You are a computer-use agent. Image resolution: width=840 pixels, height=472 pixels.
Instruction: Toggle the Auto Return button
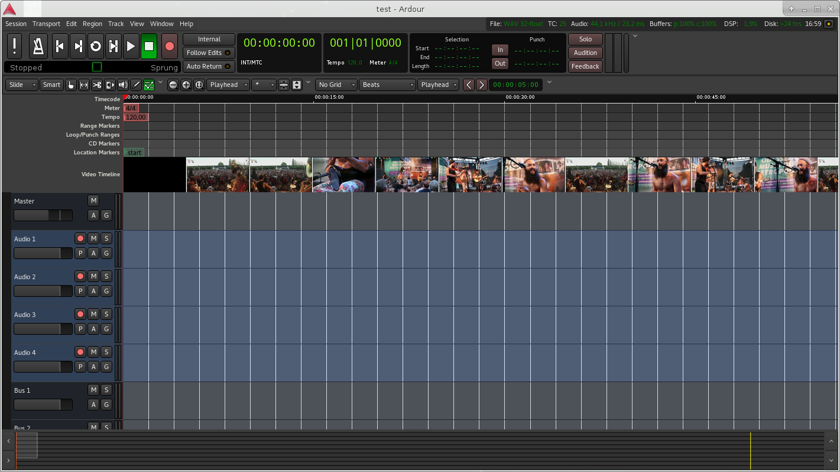[209, 66]
